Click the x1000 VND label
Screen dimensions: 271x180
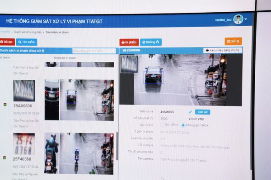[196, 119]
